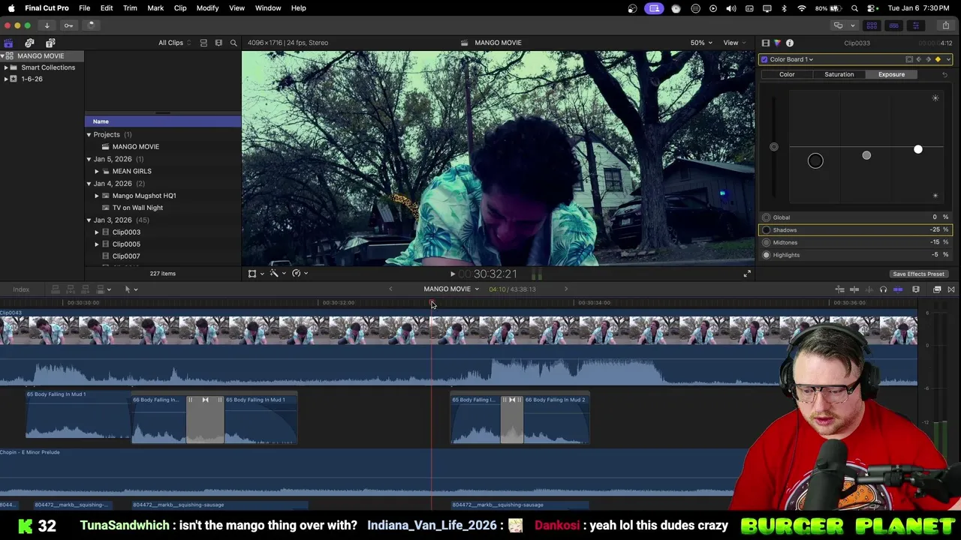Open the Import Media arrow button
The image size is (961, 540).
(47, 25)
